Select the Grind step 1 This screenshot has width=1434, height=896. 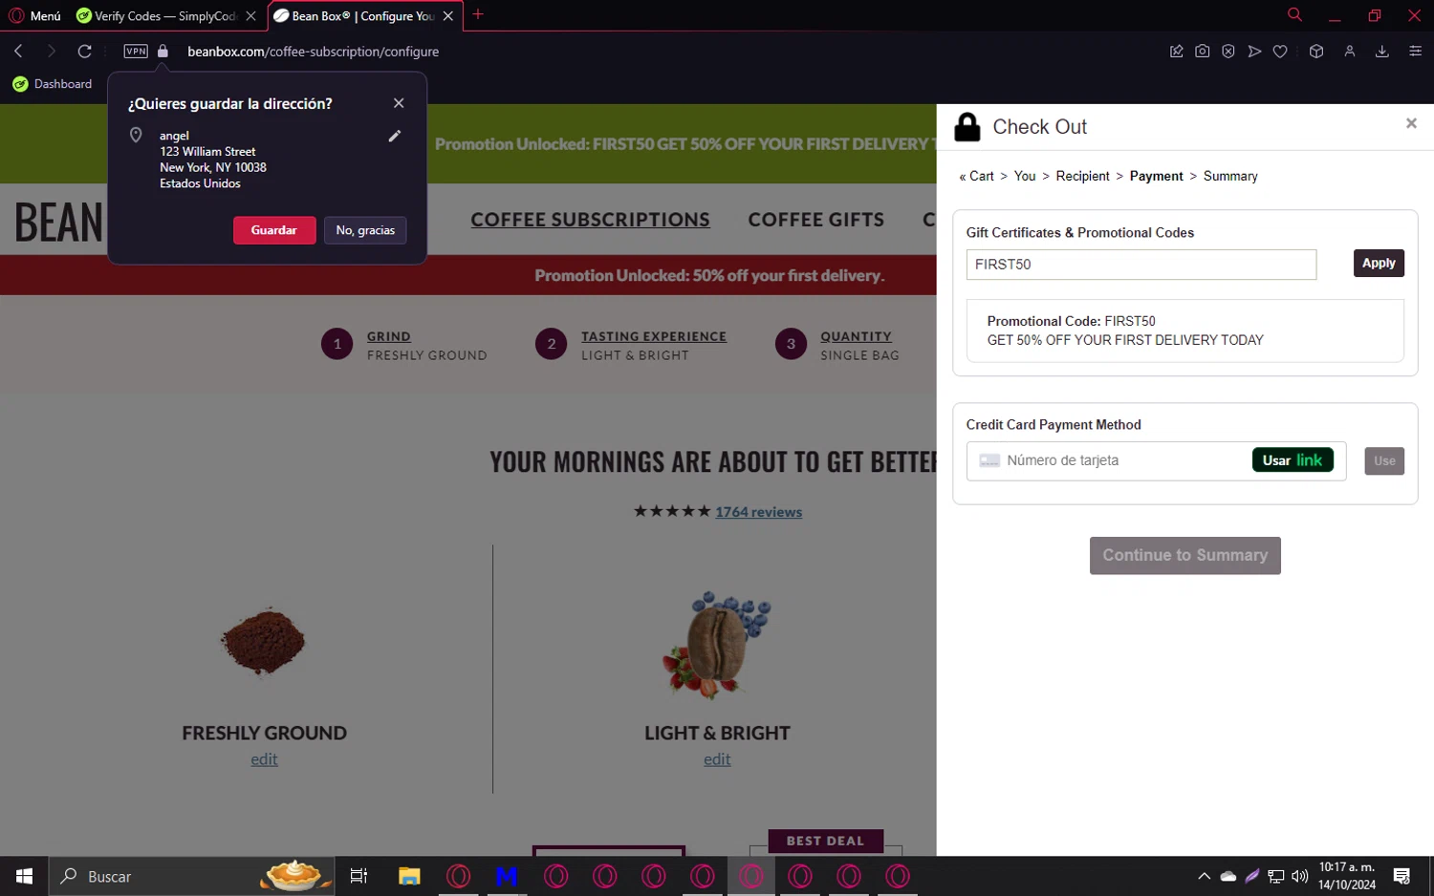click(403, 345)
